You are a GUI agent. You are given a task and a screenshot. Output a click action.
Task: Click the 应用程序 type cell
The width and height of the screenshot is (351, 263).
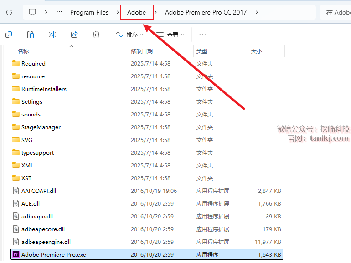pos(207,254)
